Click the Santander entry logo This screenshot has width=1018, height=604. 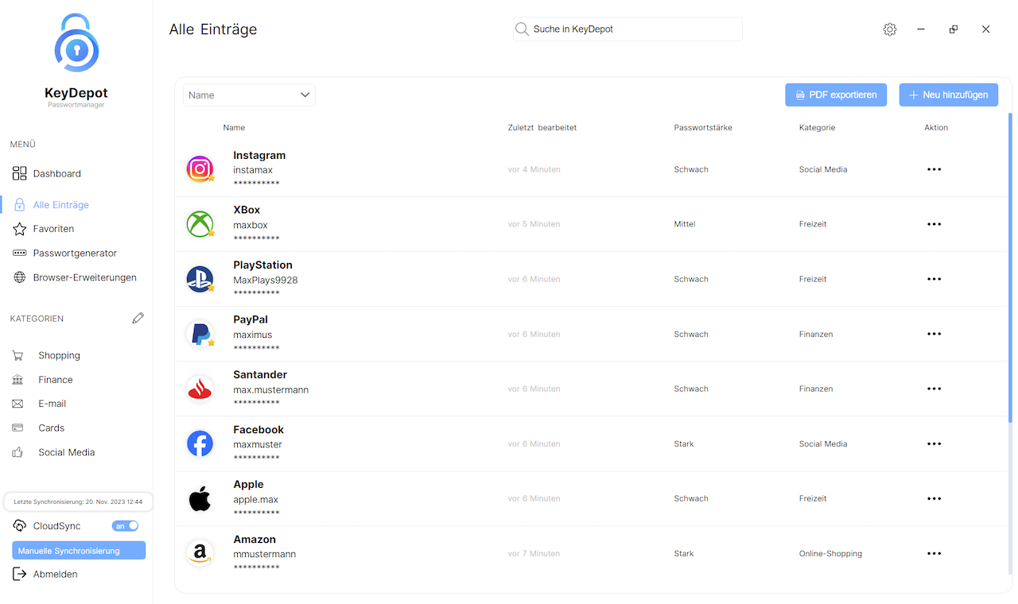pyautogui.click(x=200, y=389)
